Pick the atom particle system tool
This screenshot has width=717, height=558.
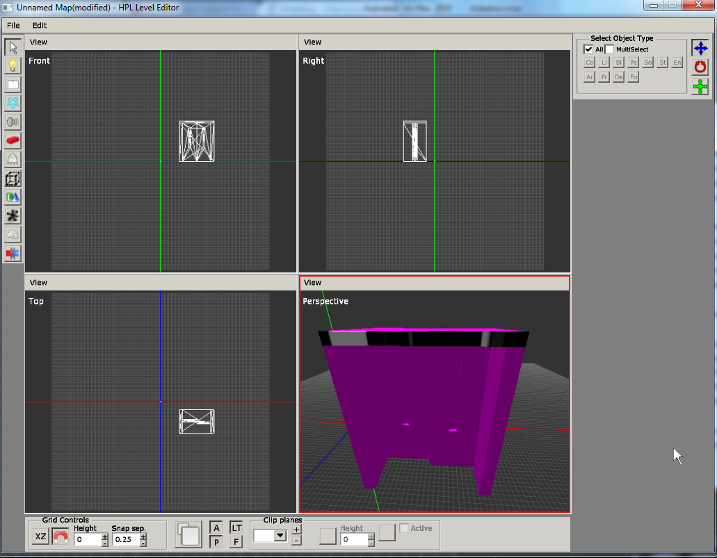click(13, 103)
